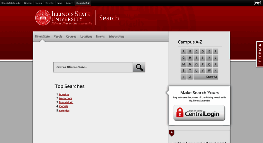Select letter Q in Campus A-Z
This screenshot has height=143, width=263.
point(209,64)
